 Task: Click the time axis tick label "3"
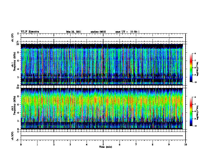click(x=70, y=145)
